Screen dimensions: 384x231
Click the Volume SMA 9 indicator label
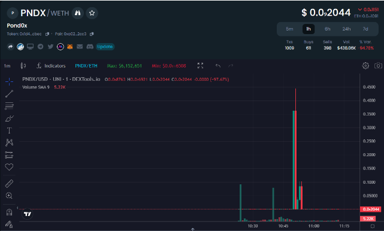coord(36,87)
